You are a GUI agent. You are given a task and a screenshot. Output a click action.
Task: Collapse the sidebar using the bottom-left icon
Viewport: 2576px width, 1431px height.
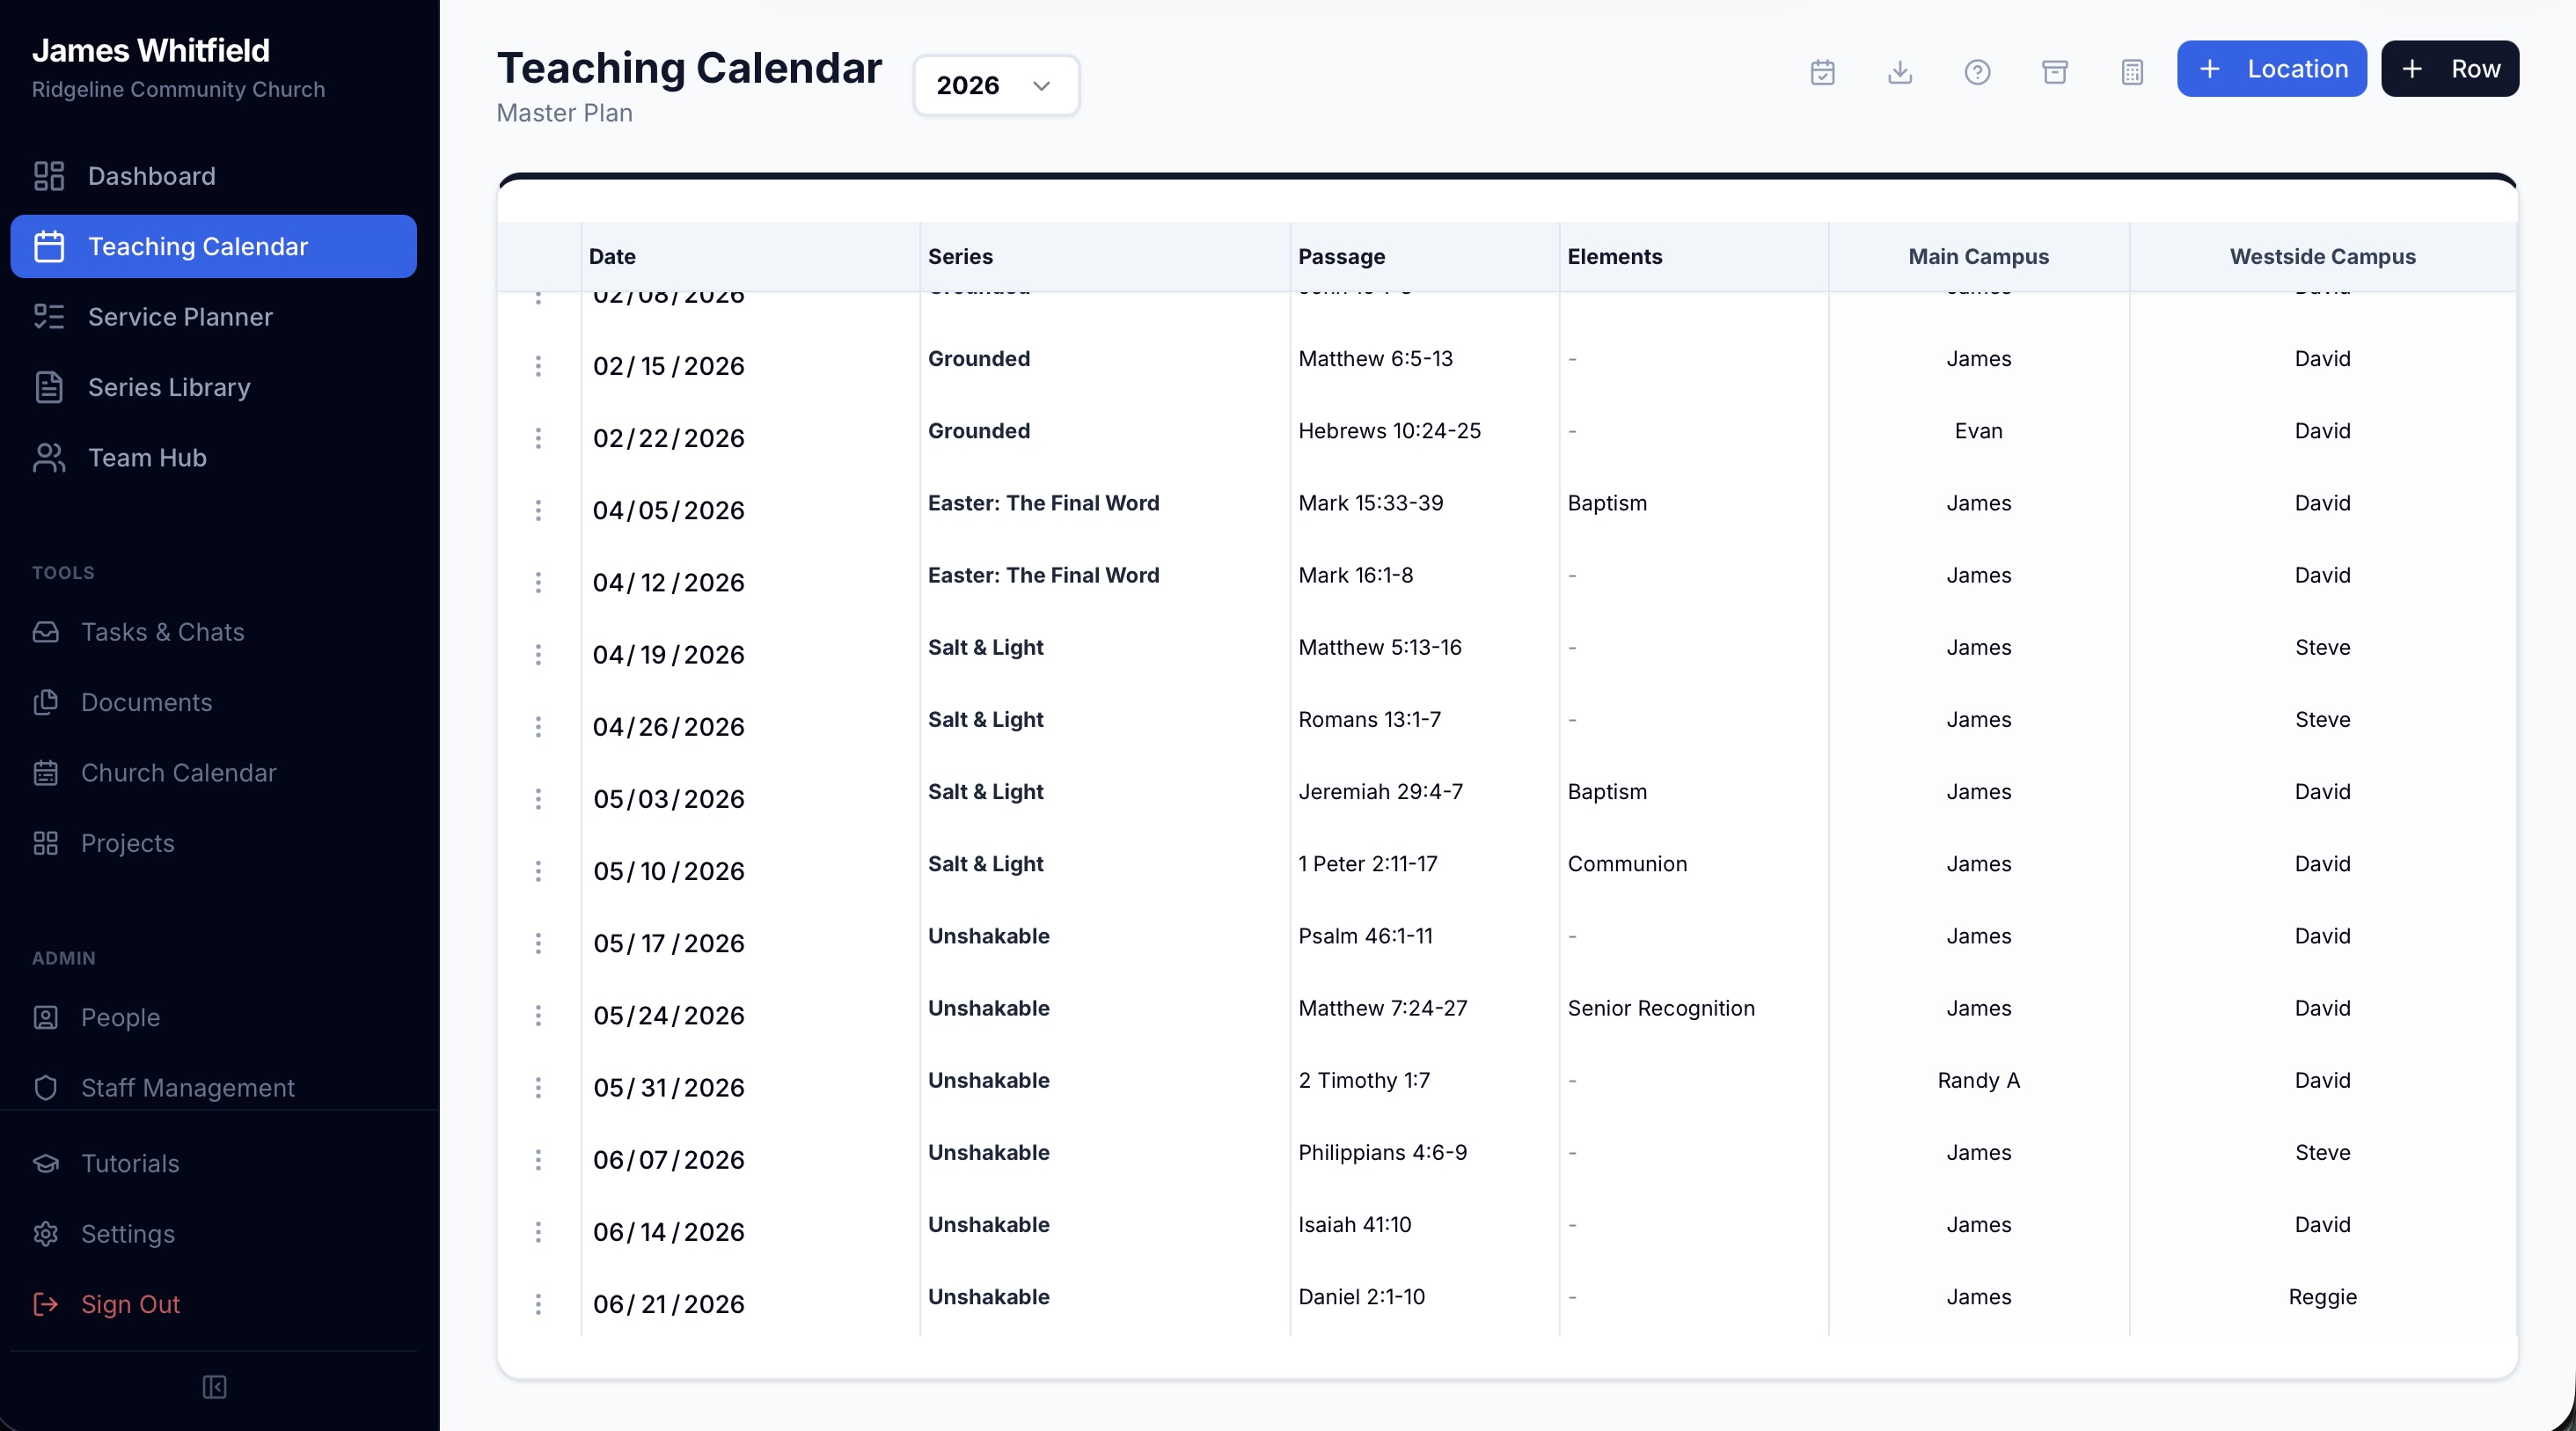point(213,1387)
